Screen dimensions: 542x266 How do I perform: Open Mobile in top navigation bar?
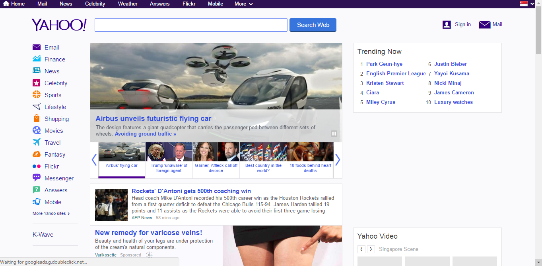point(215,4)
